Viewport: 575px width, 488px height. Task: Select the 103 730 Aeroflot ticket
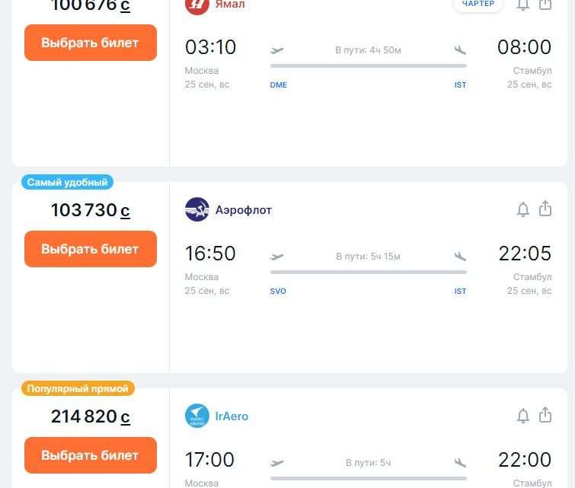(91, 249)
